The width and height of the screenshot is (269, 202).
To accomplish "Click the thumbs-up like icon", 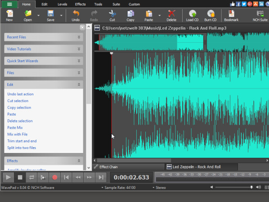I will 233,4.
